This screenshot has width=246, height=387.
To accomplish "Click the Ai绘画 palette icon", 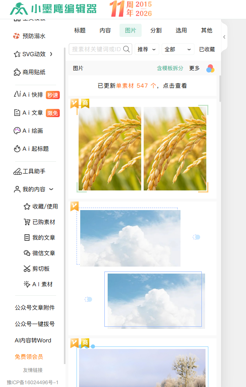I will (x=17, y=131).
